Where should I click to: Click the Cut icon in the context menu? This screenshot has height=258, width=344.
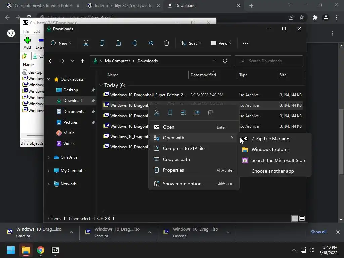point(157,113)
